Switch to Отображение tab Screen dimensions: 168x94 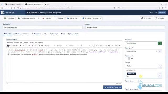[36, 34]
